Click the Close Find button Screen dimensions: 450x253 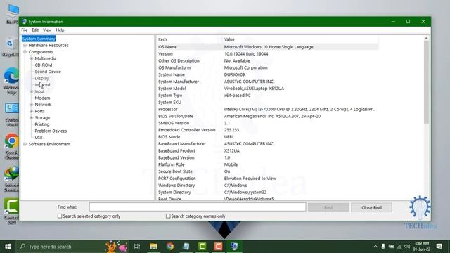click(371, 207)
